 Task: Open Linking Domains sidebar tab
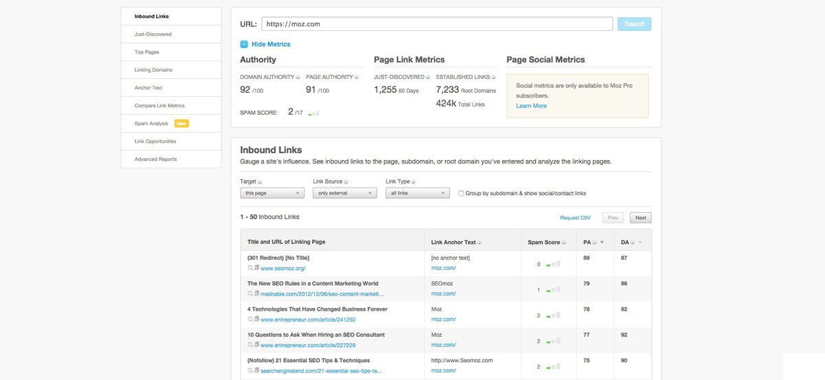(171, 70)
